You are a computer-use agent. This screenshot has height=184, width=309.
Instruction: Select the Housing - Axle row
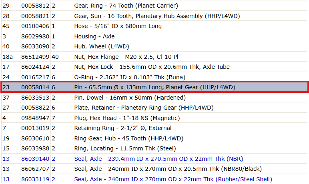pyautogui.click(x=154, y=36)
